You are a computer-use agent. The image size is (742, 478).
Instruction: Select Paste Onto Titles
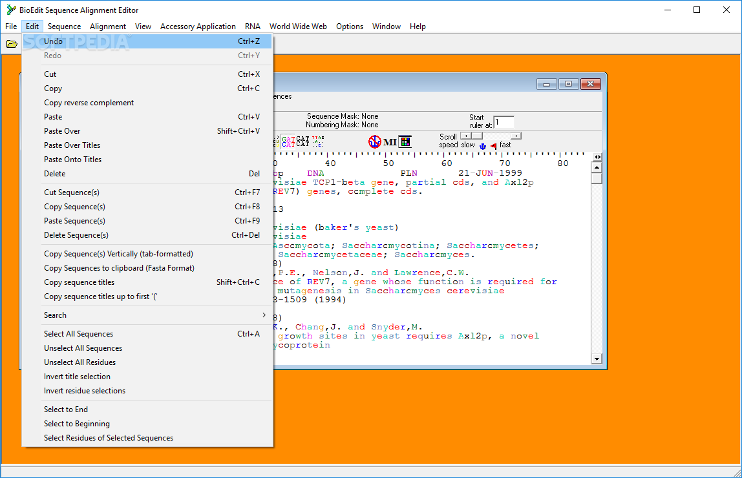(147, 160)
